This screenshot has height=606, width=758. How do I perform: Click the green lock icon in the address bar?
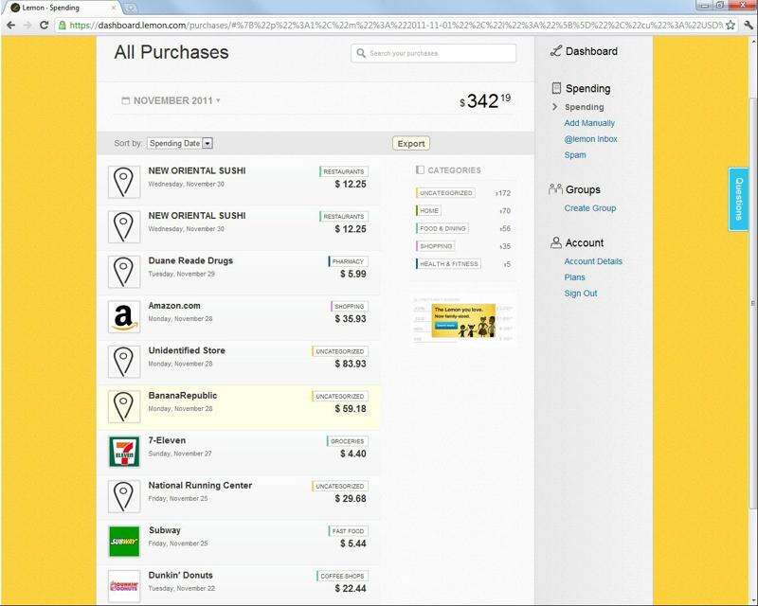tap(62, 26)
